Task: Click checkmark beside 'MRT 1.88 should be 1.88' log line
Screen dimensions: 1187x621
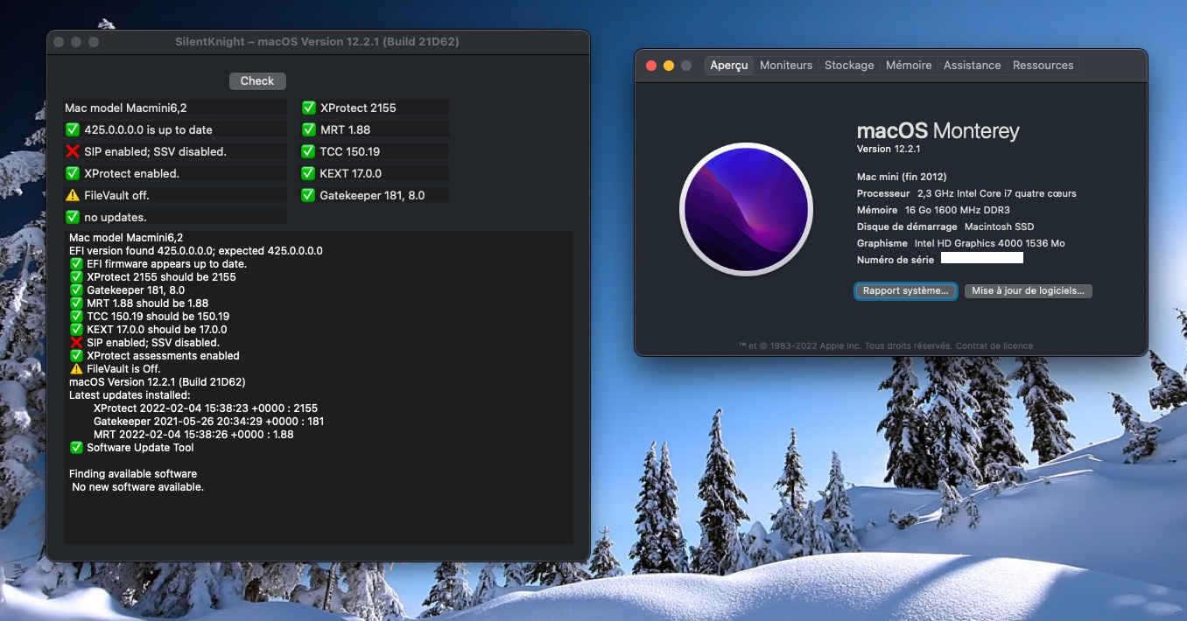Action: tap(76, 303)
